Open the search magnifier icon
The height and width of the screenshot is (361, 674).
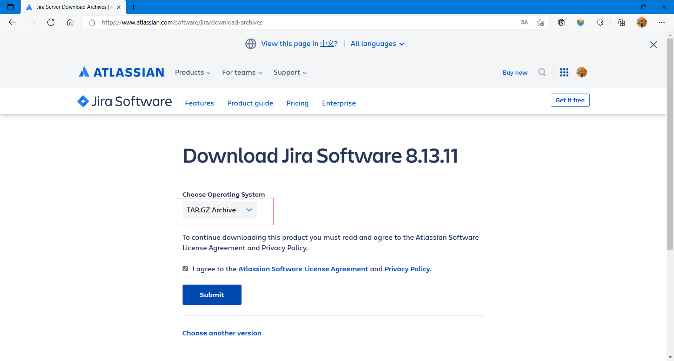542,72
